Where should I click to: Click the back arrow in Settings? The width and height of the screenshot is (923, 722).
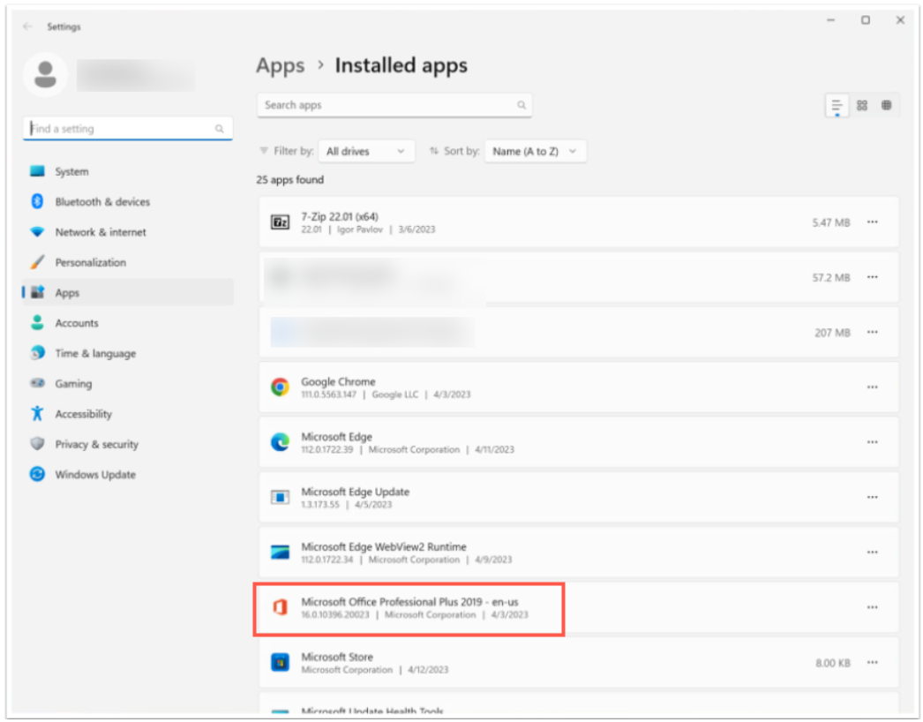tap(27, 27)
